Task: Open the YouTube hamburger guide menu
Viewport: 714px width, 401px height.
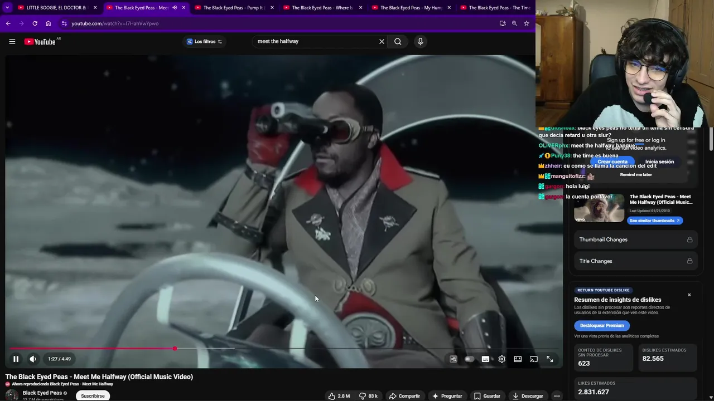Action: (x=12, y=41)
